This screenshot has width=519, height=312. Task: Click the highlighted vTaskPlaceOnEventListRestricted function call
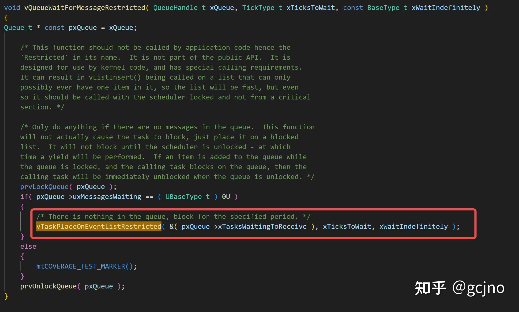click(99, 226)
